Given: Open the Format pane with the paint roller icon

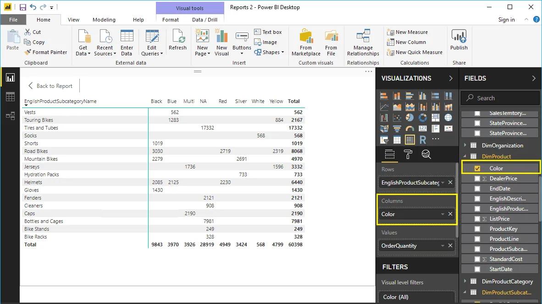Looking at the screenshot, I should click(408, 155).
